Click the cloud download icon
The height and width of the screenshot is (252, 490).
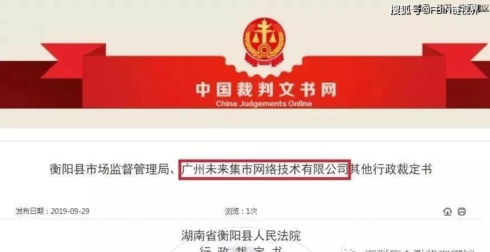[447, 212]
